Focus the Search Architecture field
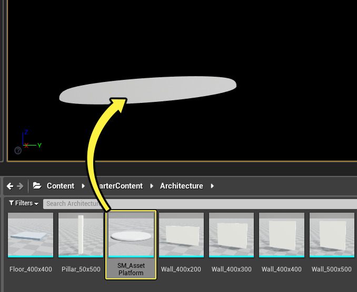The height and width of the screenshot is (292, 357). [200, 204]
